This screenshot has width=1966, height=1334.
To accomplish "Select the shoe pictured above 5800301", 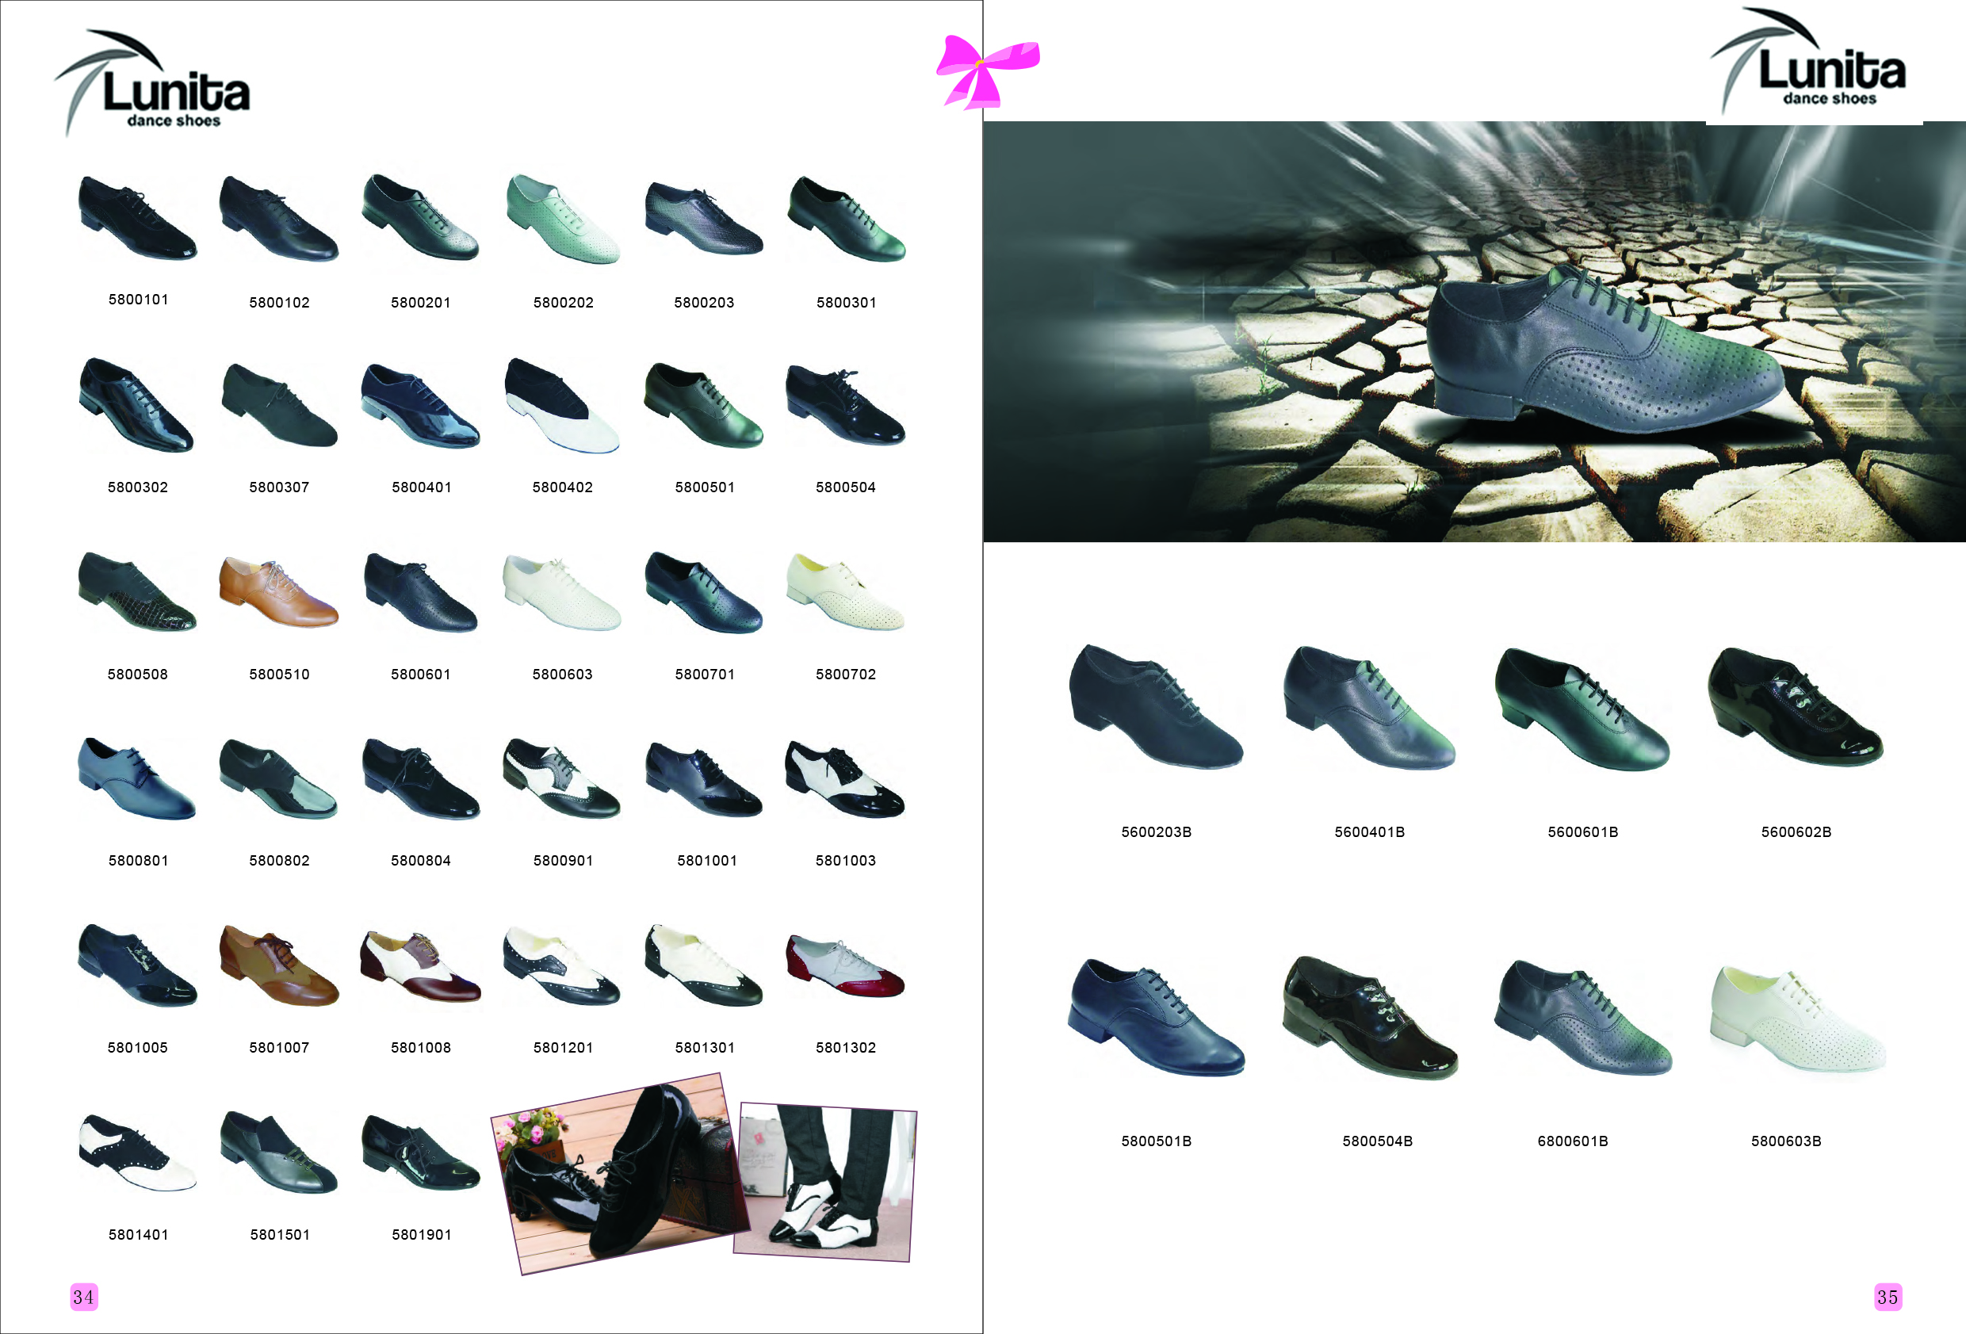I will [x=846, y=218].
